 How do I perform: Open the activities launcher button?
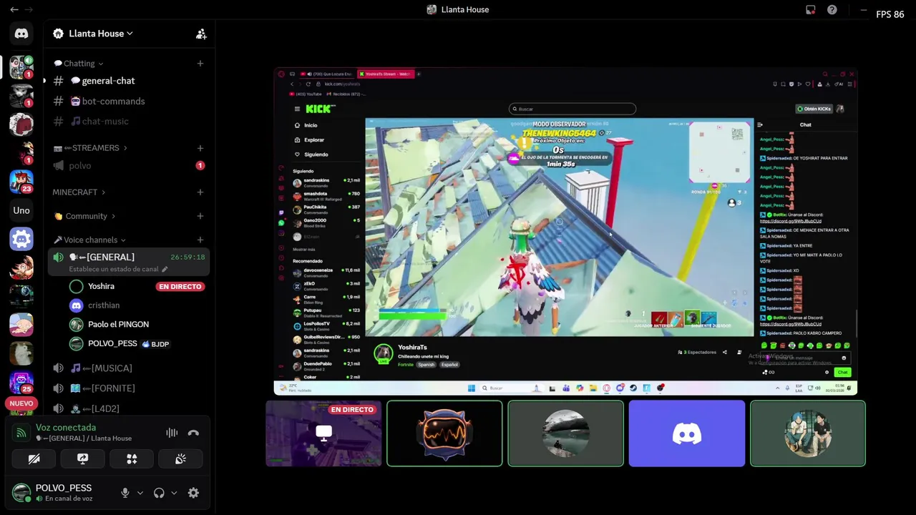(x=132, y=459)
